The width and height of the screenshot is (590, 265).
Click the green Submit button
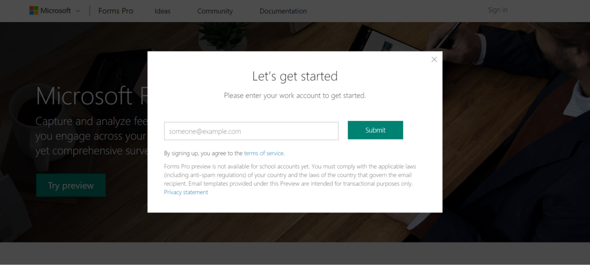(375, 130)
